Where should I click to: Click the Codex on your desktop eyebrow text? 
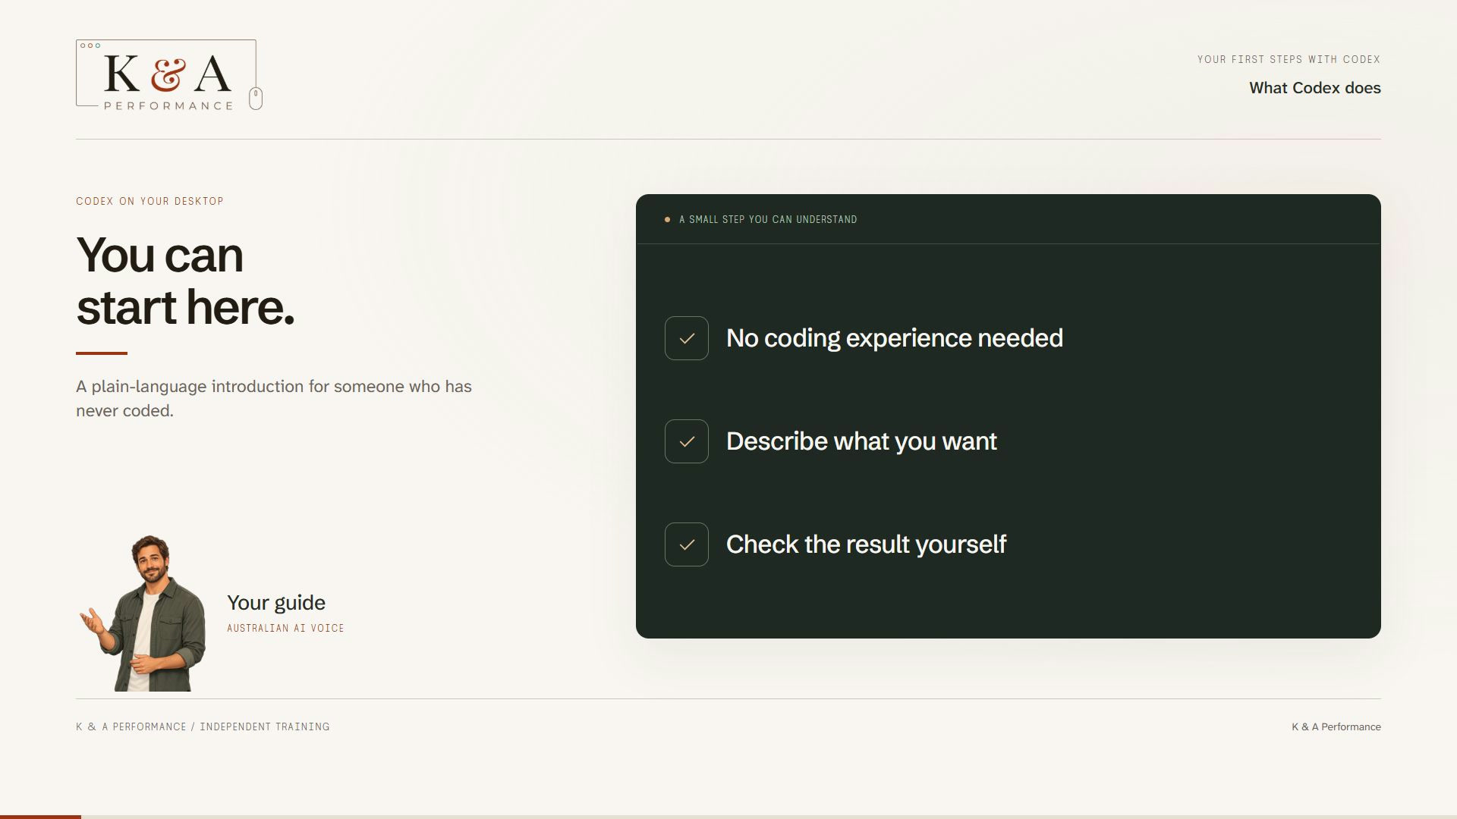149,201
